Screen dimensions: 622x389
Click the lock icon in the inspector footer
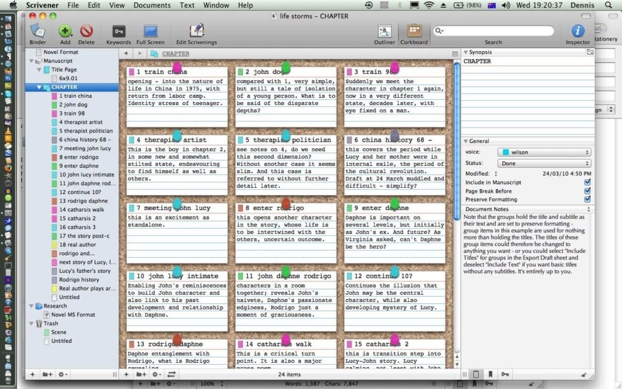click(584, 374)
